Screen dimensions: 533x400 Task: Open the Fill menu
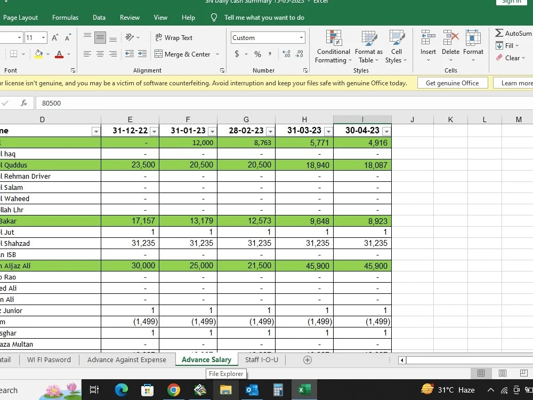click(x=507, y=45)
